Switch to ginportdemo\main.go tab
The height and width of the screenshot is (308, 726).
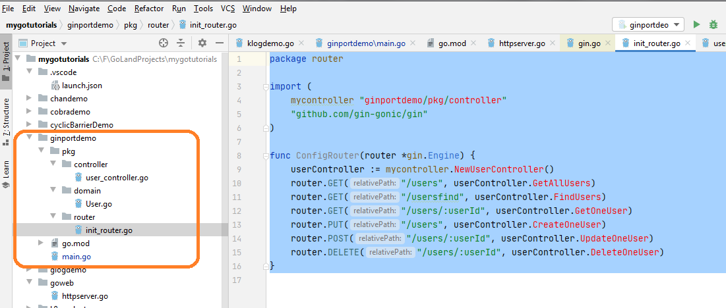[x=366, y=43]
